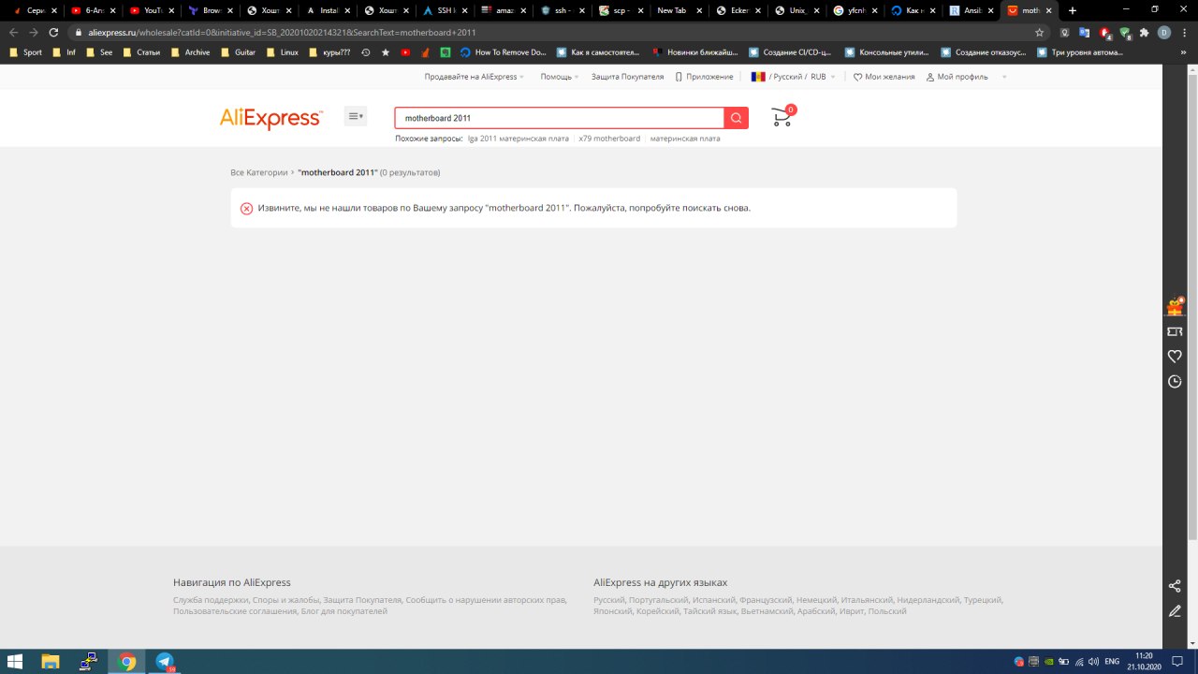Open the categories hamburger menu icon
Screen dimensions: 1198x674
356,116
